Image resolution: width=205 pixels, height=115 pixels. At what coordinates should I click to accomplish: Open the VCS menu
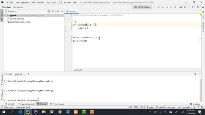[60, 2]
